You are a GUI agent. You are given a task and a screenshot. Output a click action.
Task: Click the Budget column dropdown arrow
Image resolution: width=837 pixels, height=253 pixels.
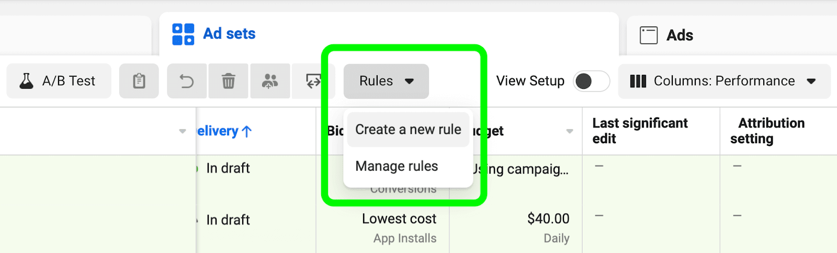[570, 131]
